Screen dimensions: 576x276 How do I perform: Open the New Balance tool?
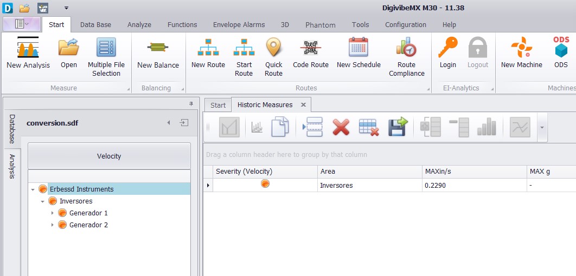pos(158,53)
